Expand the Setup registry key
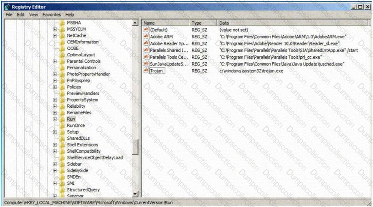Image resolution: width=373 pixels, height=207 pixels. coord(55,132)
